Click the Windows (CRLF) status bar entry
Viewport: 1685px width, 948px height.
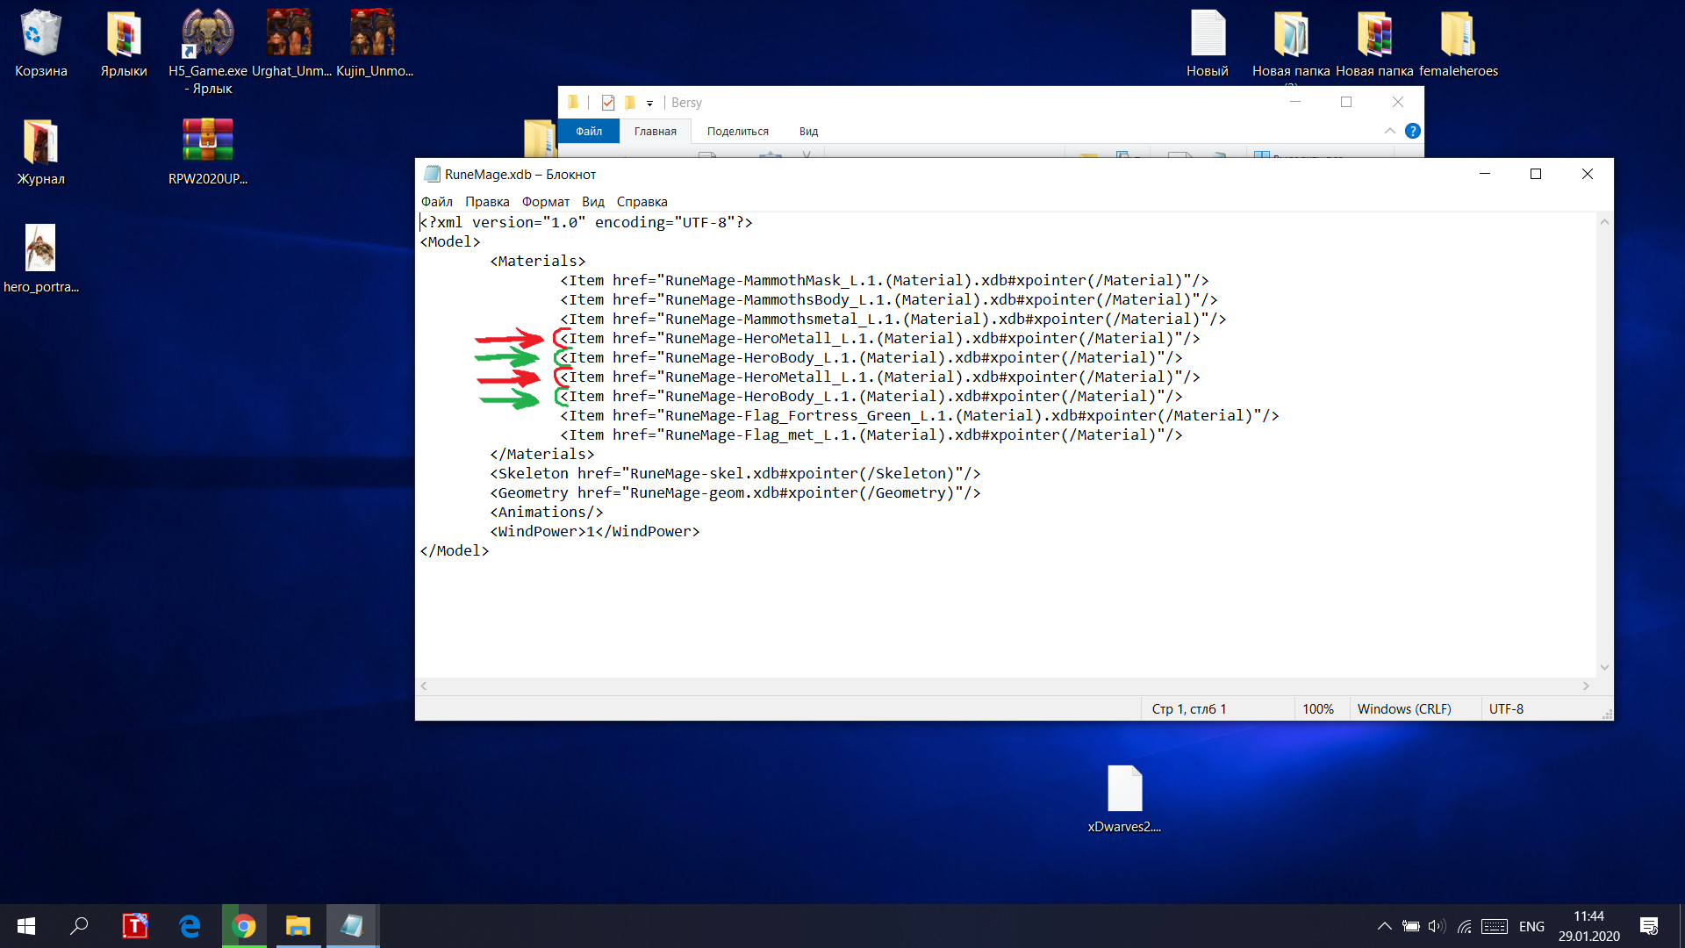coord(1404,709)
